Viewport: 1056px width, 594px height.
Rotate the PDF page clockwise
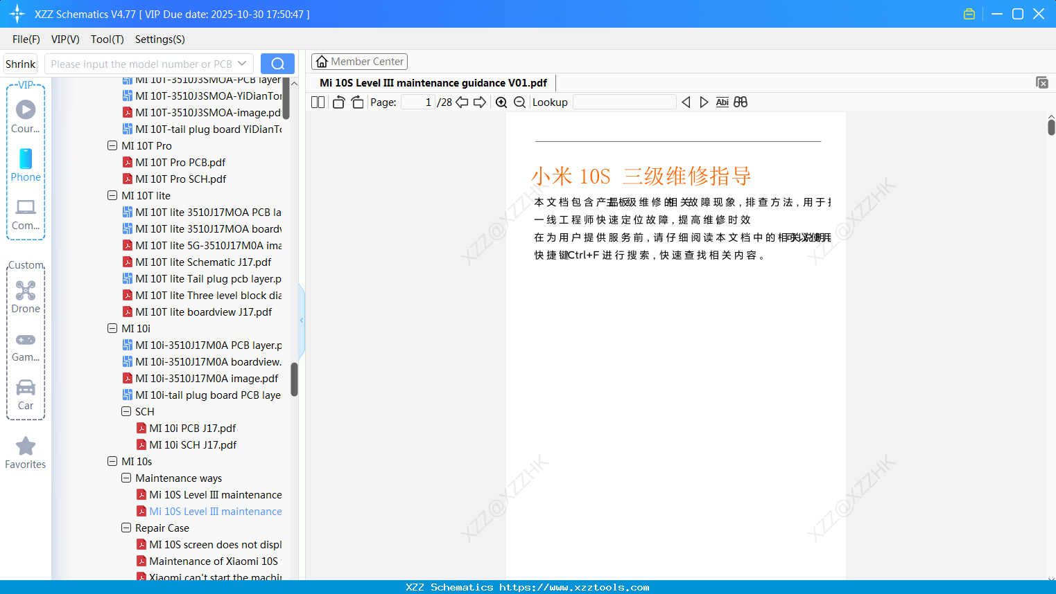point(357,102)
